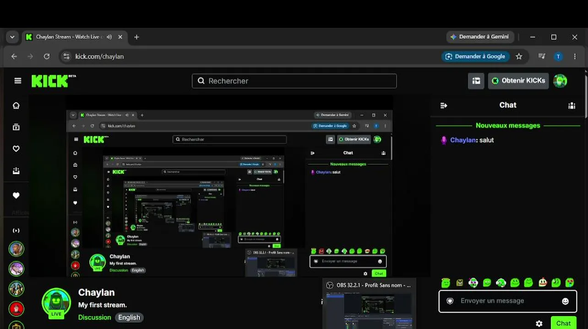Click the sidebar live broadcast signal icon
Viewport: 588px width, 329px height.
coord(16,231)
